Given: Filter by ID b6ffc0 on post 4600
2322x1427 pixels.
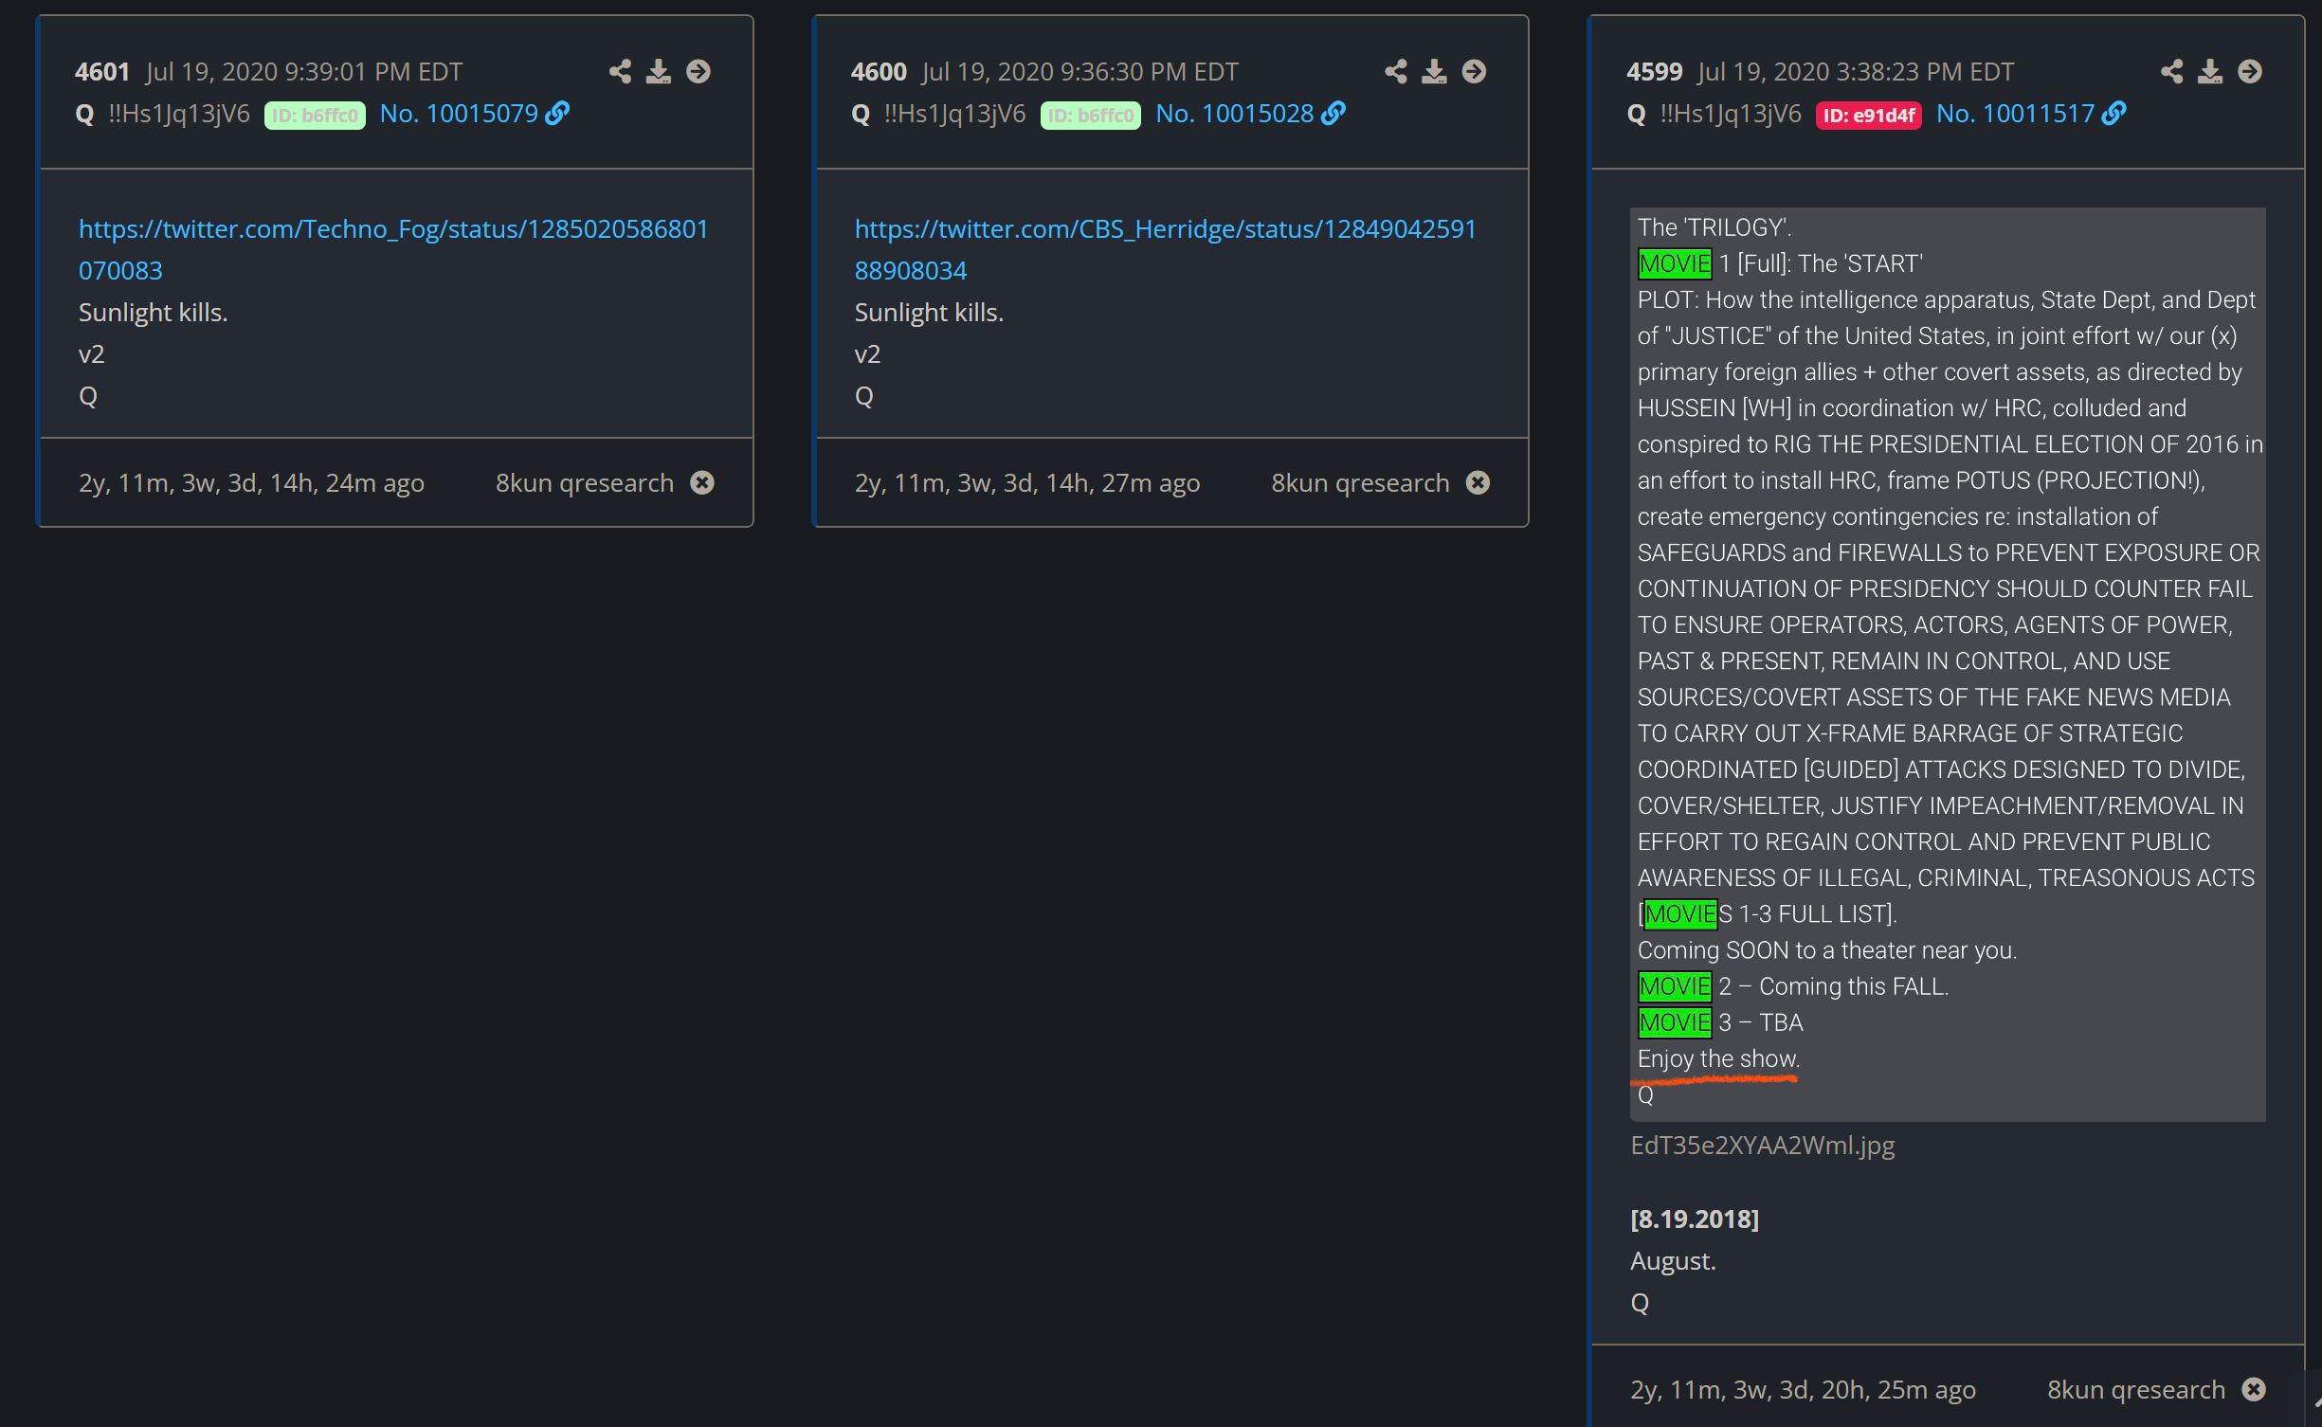Looking at the screenshot, I should pos(1091,116).
